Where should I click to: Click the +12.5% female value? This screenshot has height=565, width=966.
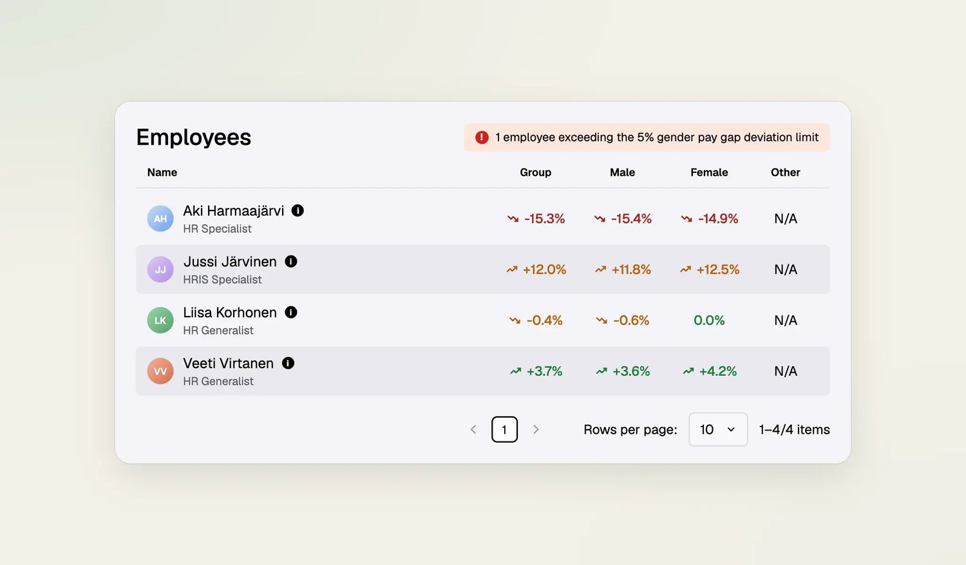[x=718, y=270]
